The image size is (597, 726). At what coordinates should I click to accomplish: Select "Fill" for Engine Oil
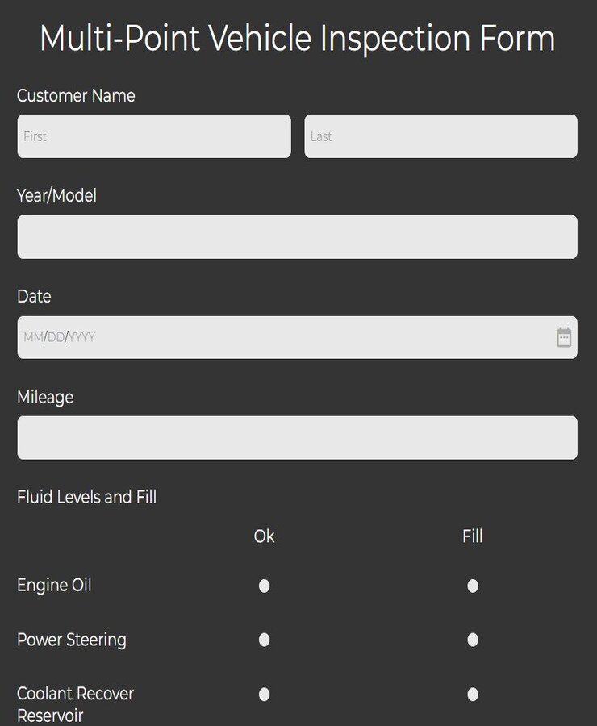[472, 586]
